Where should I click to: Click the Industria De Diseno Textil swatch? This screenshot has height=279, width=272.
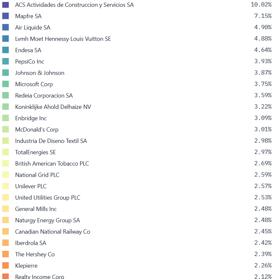click(x=6, y=141)
